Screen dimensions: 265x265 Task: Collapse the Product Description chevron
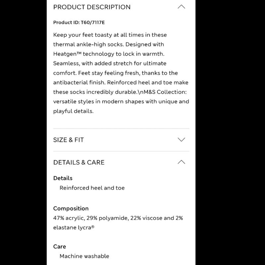(181, 7)
